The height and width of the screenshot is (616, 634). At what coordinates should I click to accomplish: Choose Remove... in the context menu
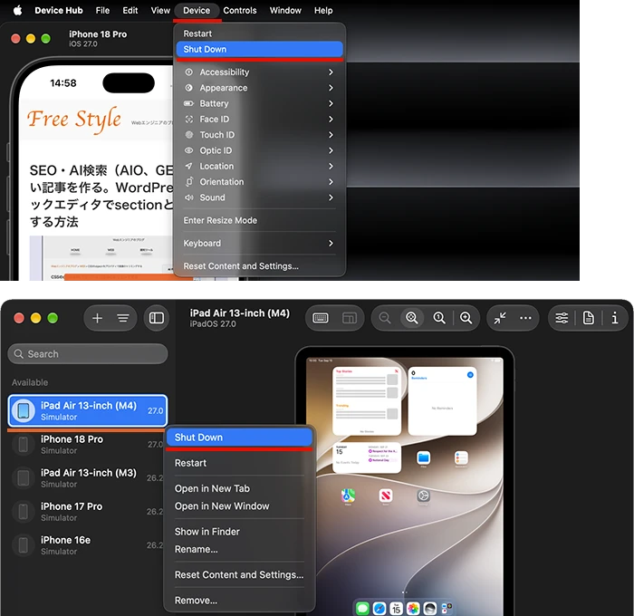pos(239,601)
